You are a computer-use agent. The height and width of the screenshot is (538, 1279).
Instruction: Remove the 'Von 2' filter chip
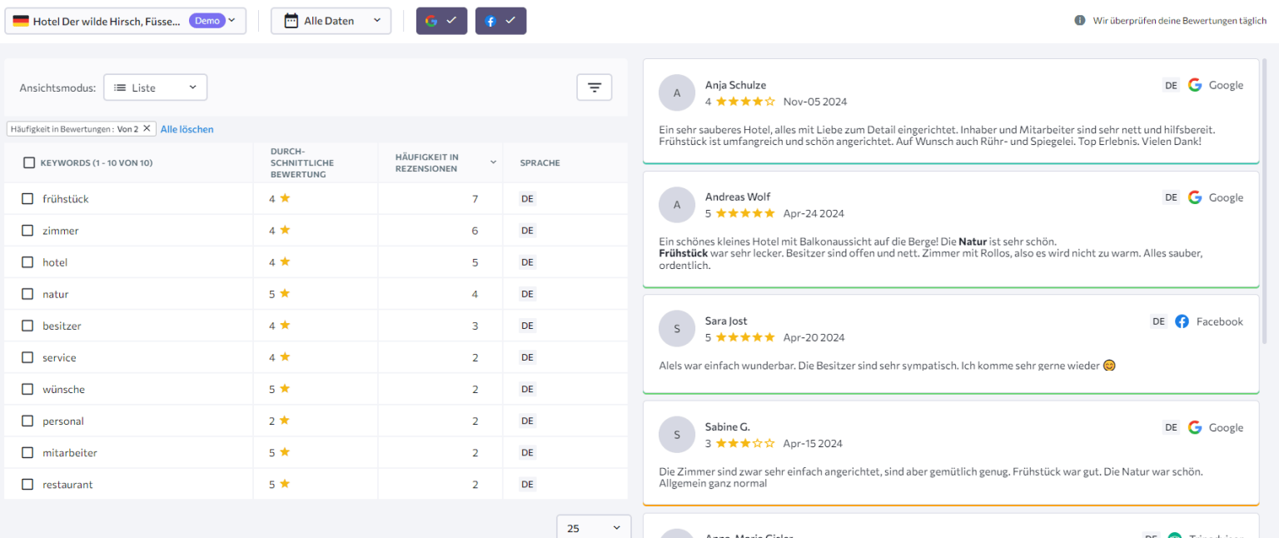tap(147, 129)
